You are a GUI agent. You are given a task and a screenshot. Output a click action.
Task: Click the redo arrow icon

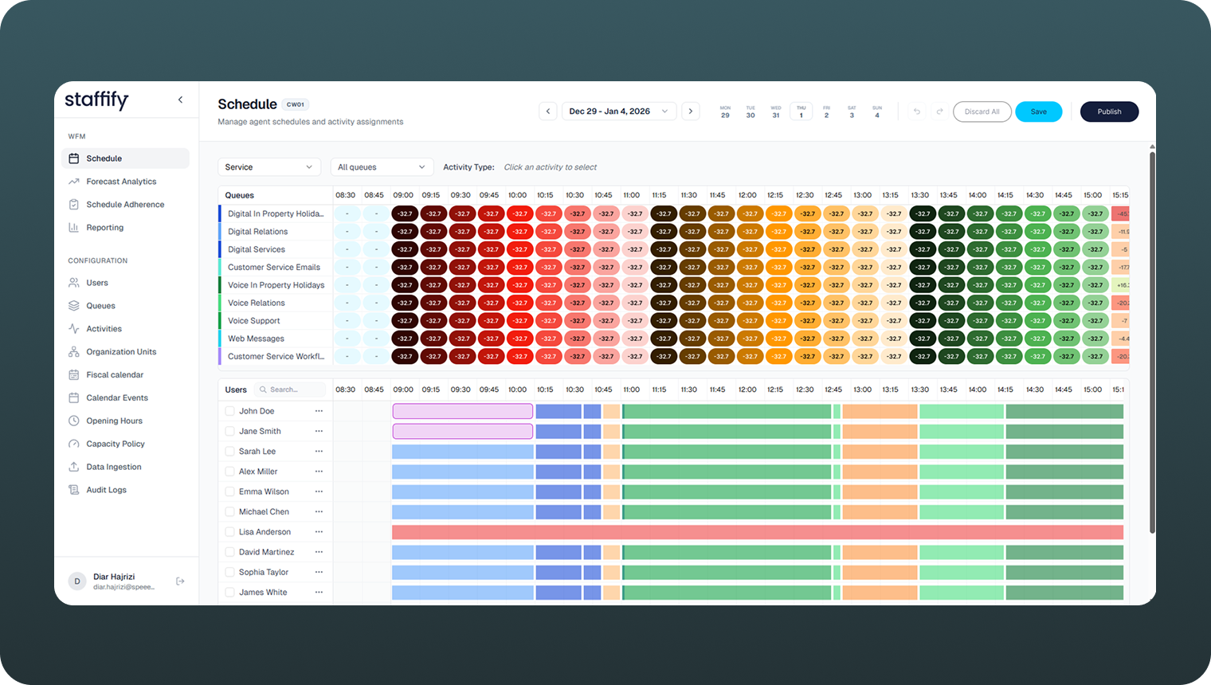pyautogui.click(x=939, y=112)
